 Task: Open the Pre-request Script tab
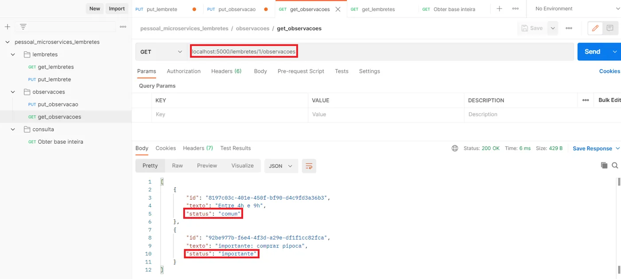click(301, 71)
